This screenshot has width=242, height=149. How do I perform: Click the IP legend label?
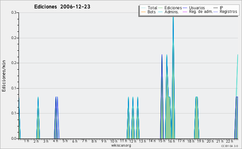[x=221, y=8]
